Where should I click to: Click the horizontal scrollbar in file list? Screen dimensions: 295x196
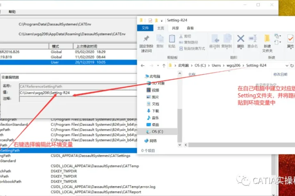point(242,145)
